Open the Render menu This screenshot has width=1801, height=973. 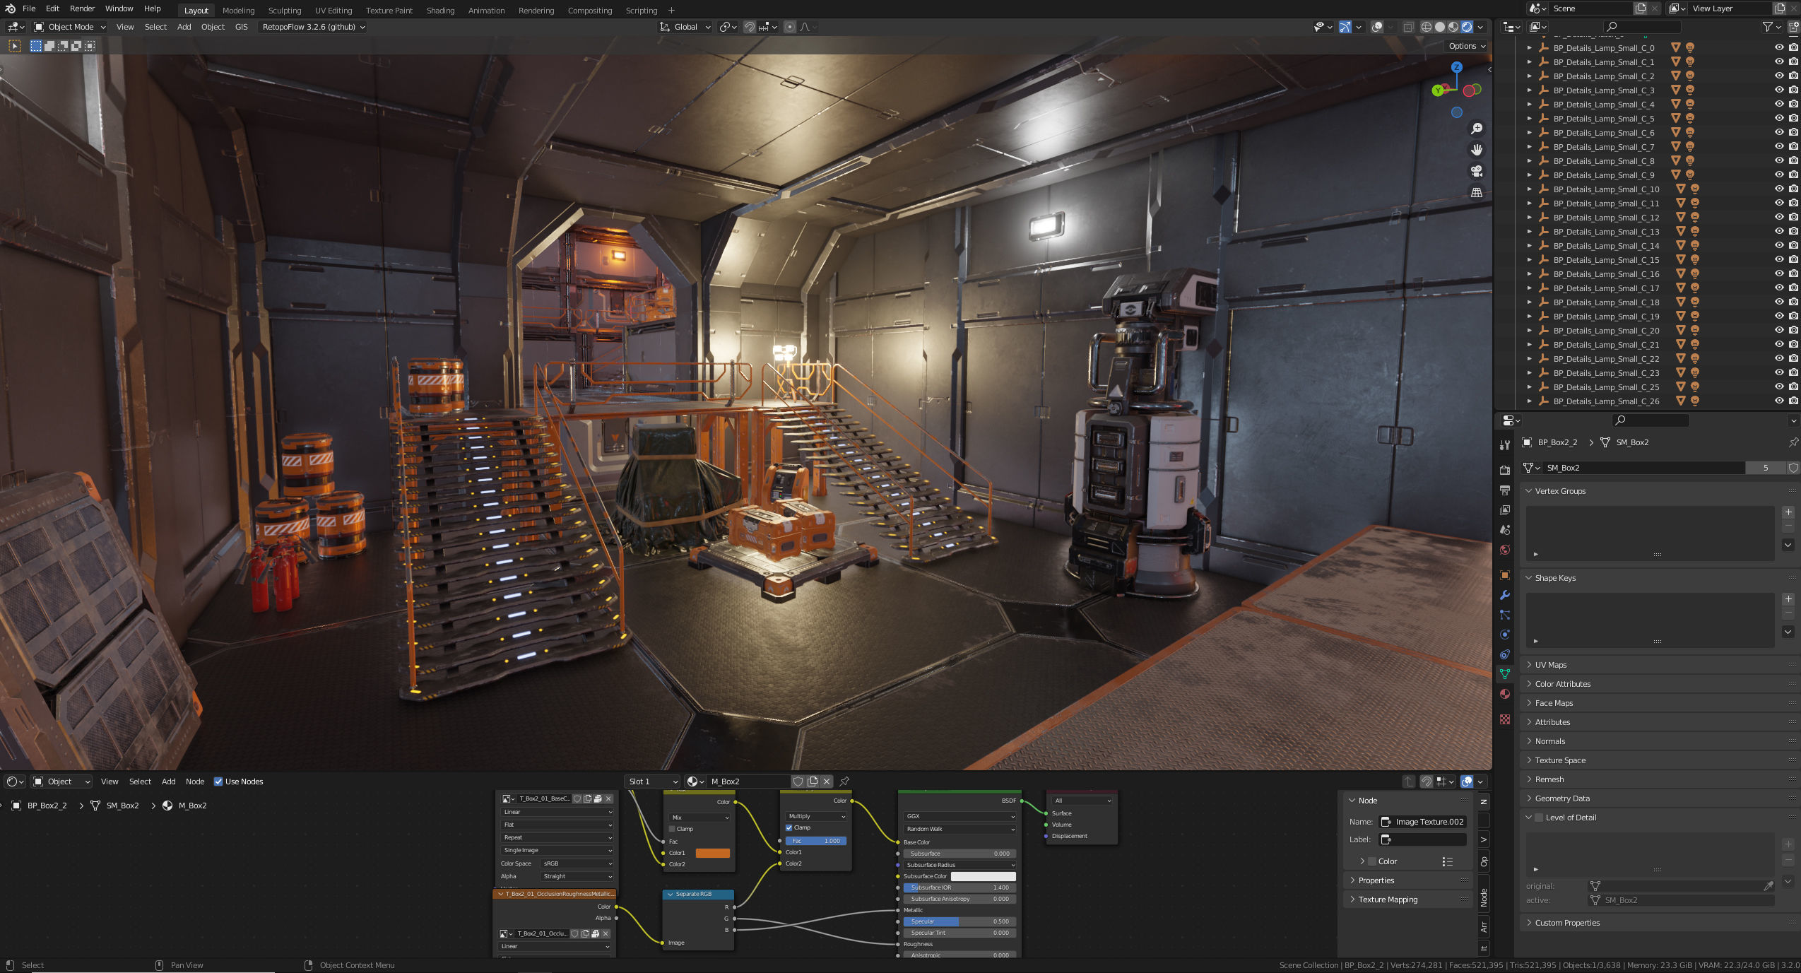pyautogui.click(x=82, y=8)
